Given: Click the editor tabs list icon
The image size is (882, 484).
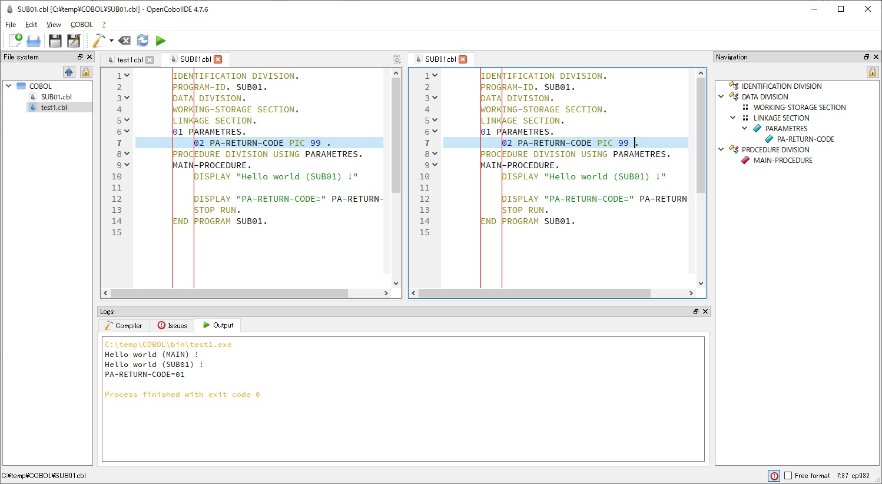Looking at the screenshot, I should click(x=397, y=59).
